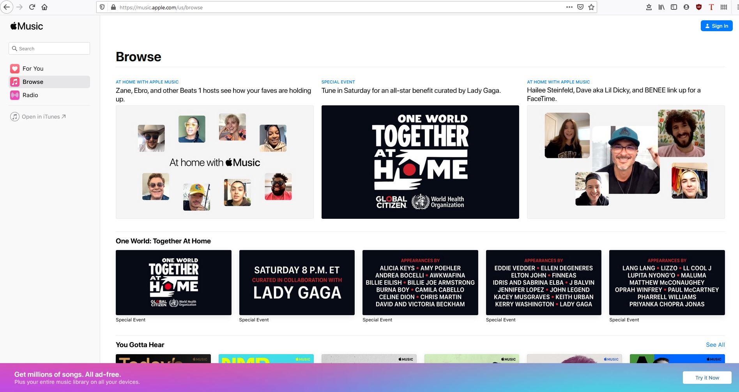Image resolution: width=739 pixels, height=392 pixels.
Task: Click the Apple Music logo
Action: pos(27,26)
